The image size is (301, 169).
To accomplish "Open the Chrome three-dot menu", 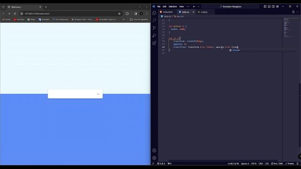I will pos(147,14).
